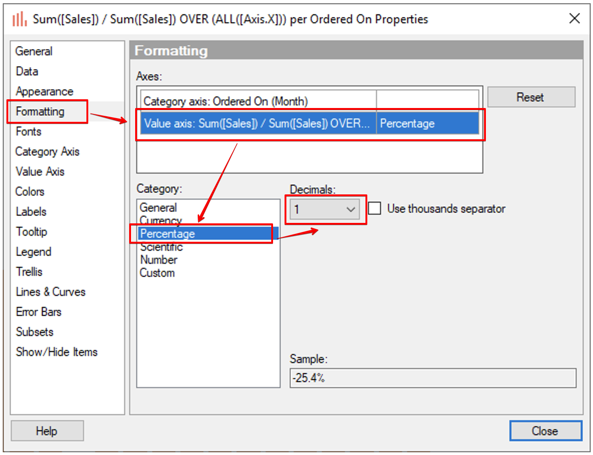Screen dimensions: 593x455
Task: Go to Show/Hide Items page
Action: [57, 352]
